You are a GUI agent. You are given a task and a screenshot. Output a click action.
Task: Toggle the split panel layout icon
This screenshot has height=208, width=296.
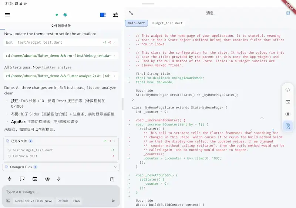tap(103, 15)
